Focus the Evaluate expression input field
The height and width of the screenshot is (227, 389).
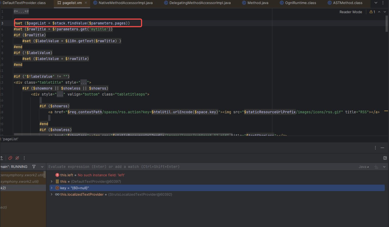[x=201, y=167]
